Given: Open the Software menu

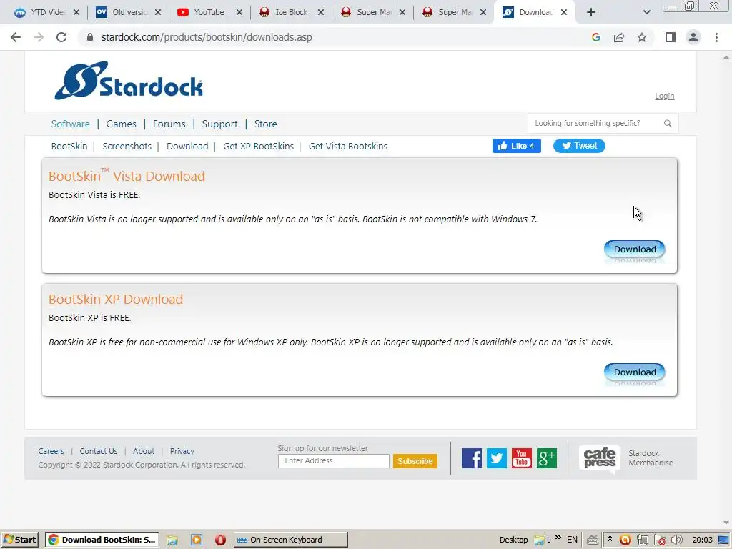Looking at the screenshot, I should tap(71, 124).
